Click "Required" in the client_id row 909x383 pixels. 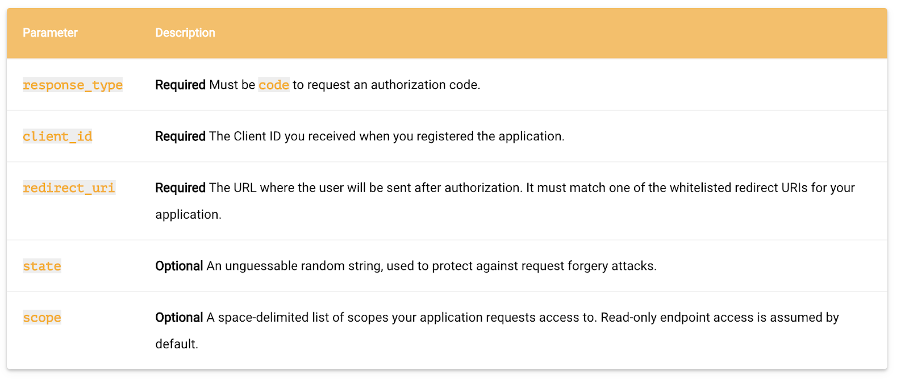(x=180, y=136)
